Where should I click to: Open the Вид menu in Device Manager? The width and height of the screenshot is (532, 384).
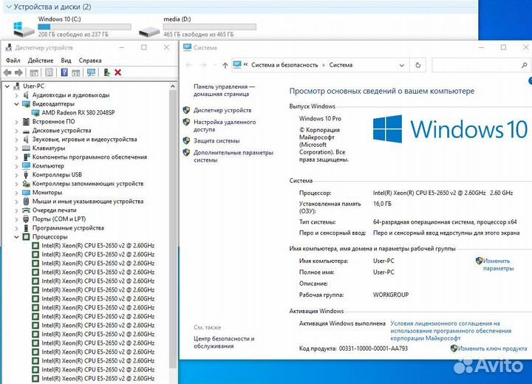66,61
